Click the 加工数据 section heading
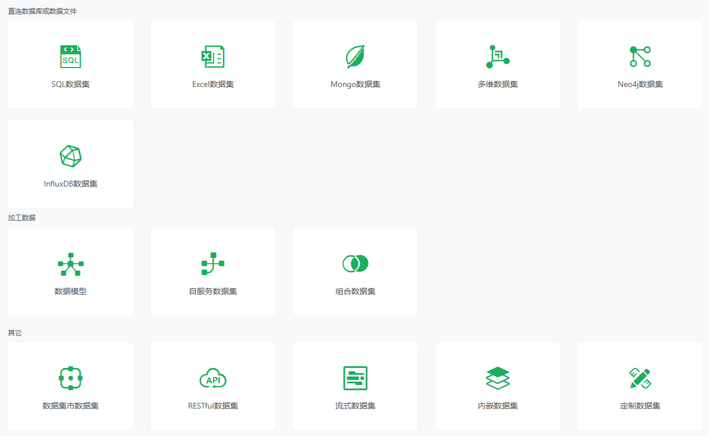Screen dimensions: 709x436 click(x=22, y=218)
